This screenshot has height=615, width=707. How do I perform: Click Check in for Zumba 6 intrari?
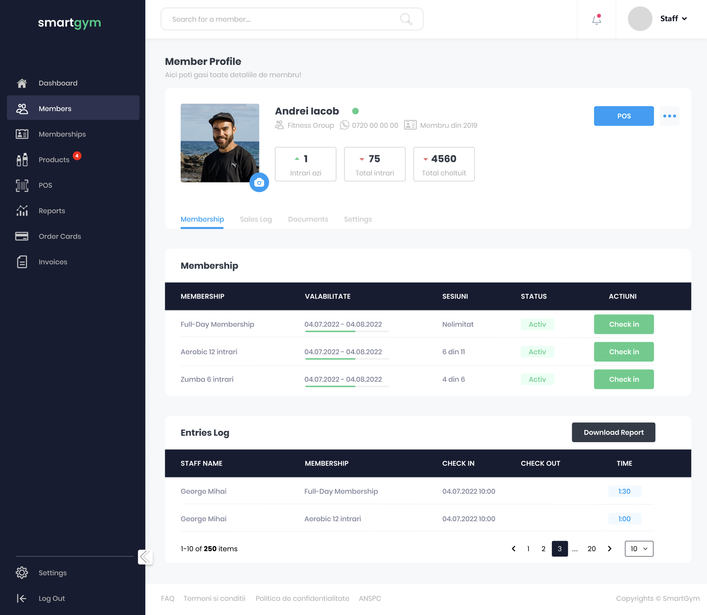pyautogui.click(x=623, y=379)
